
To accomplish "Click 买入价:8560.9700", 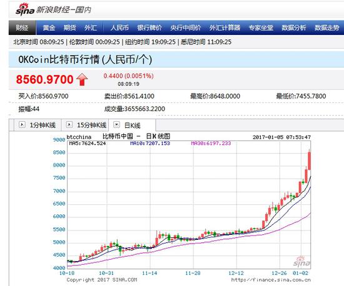I will tap(43, 96).
